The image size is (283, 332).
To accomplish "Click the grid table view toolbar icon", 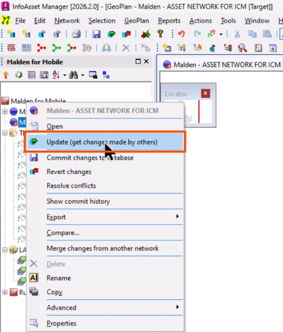I will pyautogui.click(x=26, y=48).
